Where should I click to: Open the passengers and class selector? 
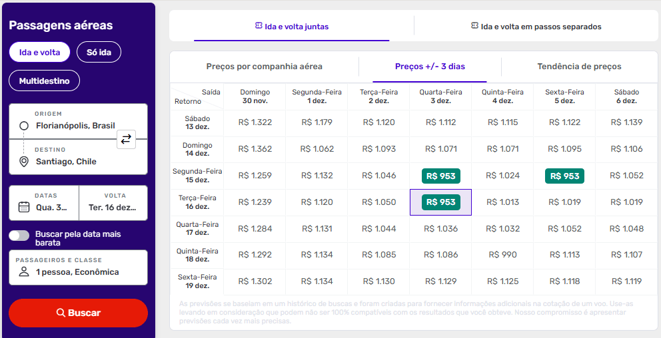pos(78,267)
